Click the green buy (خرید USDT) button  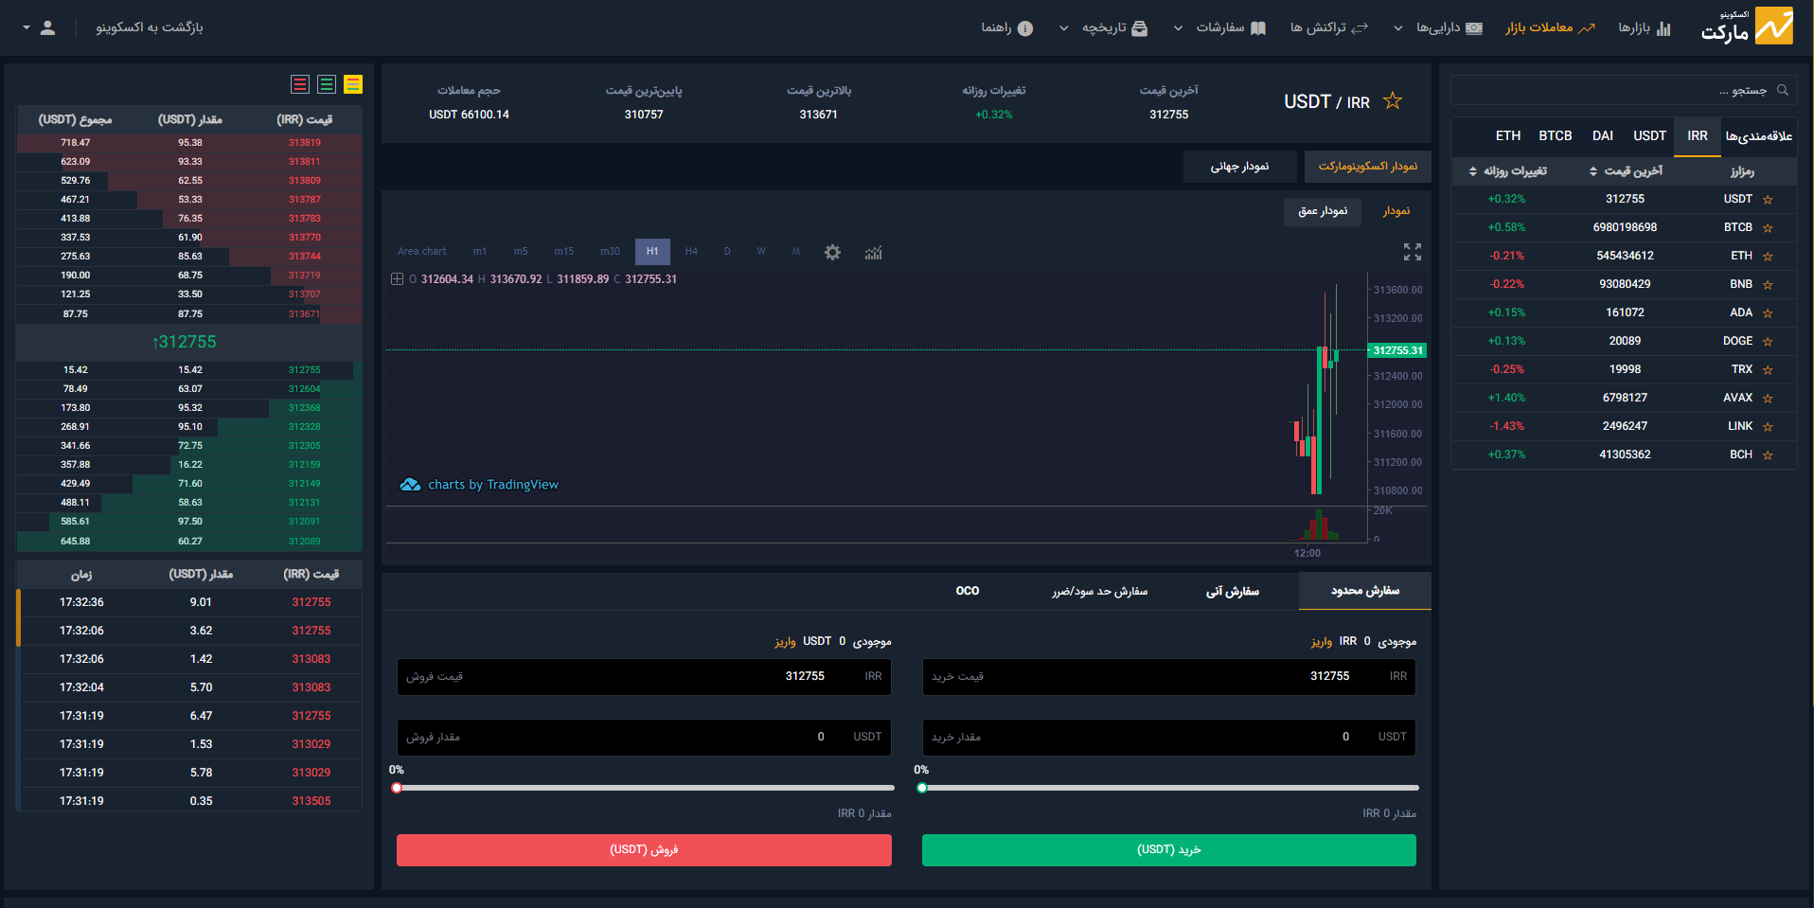1169,850
